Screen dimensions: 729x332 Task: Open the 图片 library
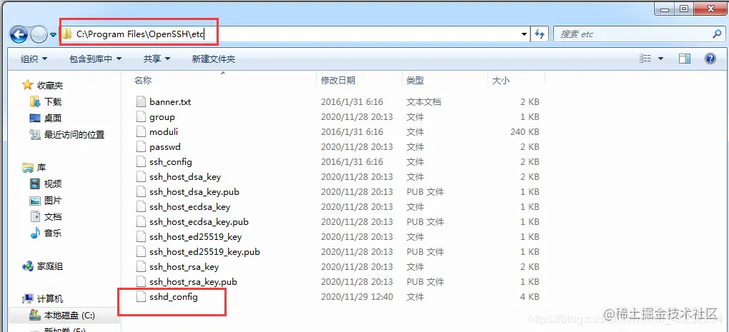coord(53,201)
